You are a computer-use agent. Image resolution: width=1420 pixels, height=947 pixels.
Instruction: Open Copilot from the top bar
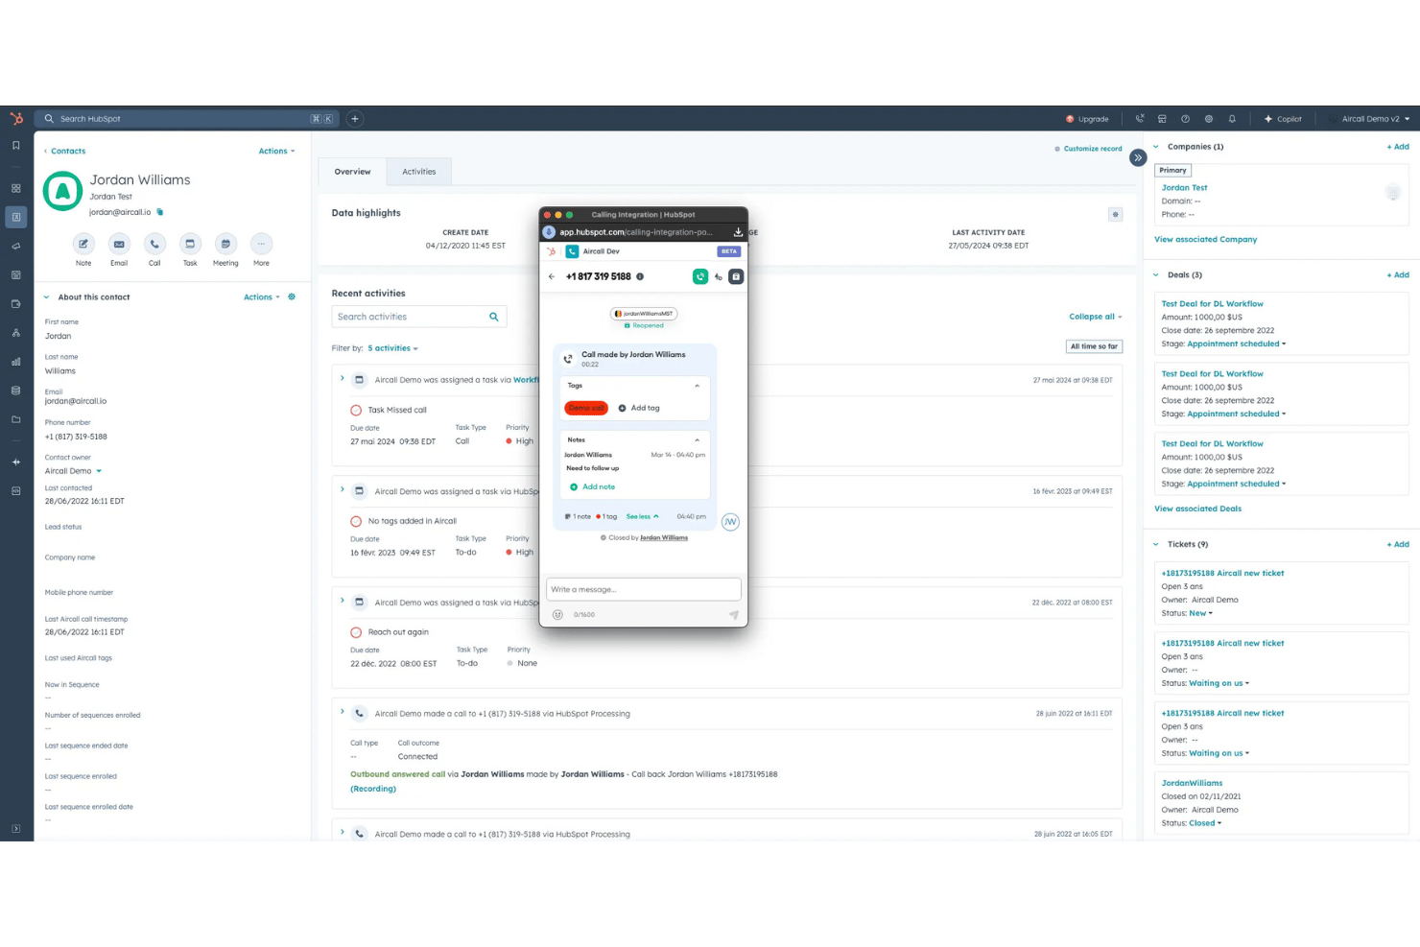coord(1283,119)
